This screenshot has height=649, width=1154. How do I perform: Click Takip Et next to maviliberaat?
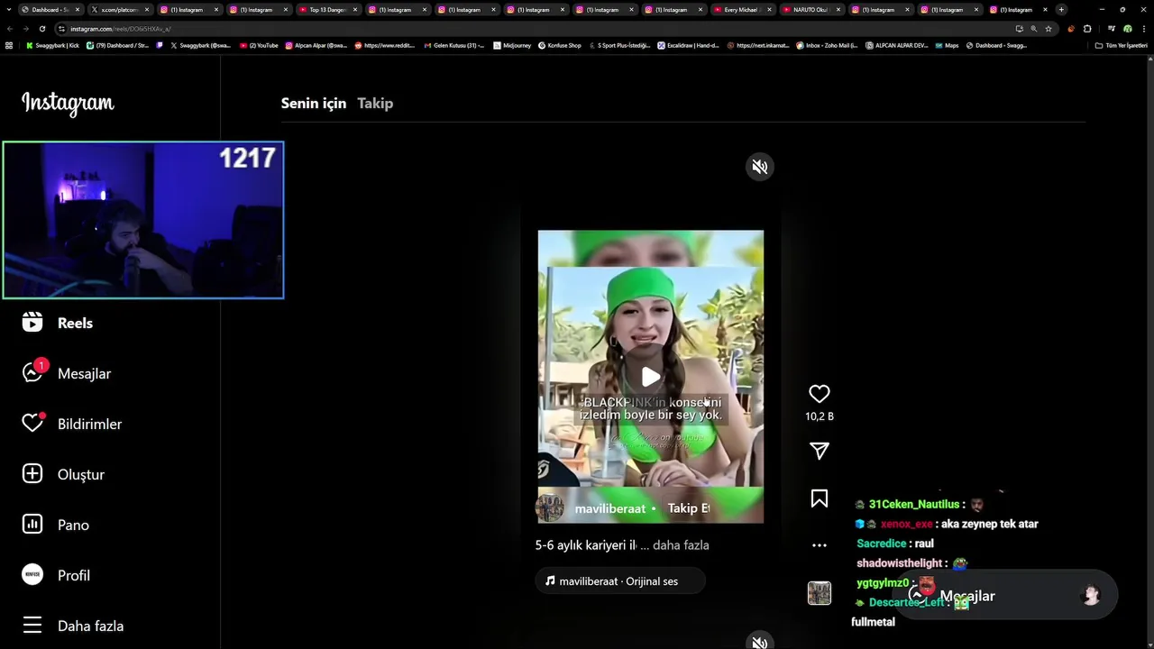pyautogui.click(x=689, y=508)
